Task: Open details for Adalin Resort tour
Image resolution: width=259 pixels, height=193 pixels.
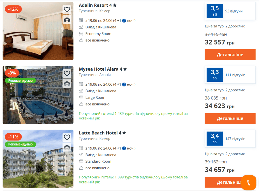Action: (230, 55)
